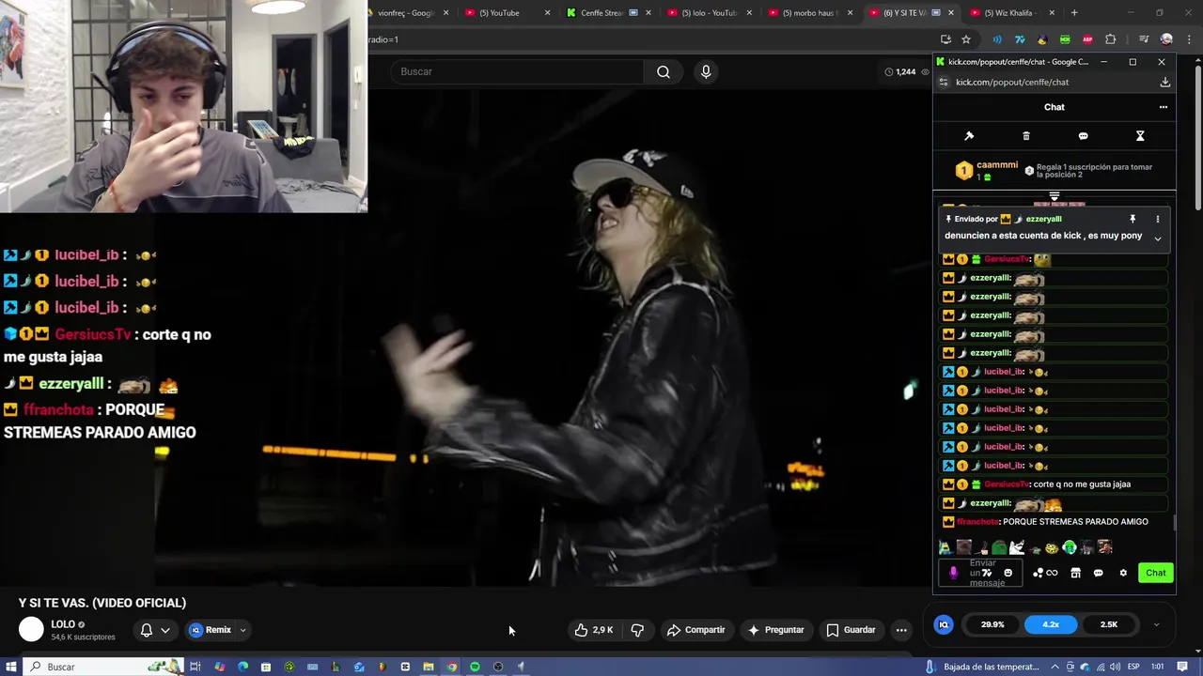Start voice search with microphone icon
The image size is (1203, 676).
(706, 71)
